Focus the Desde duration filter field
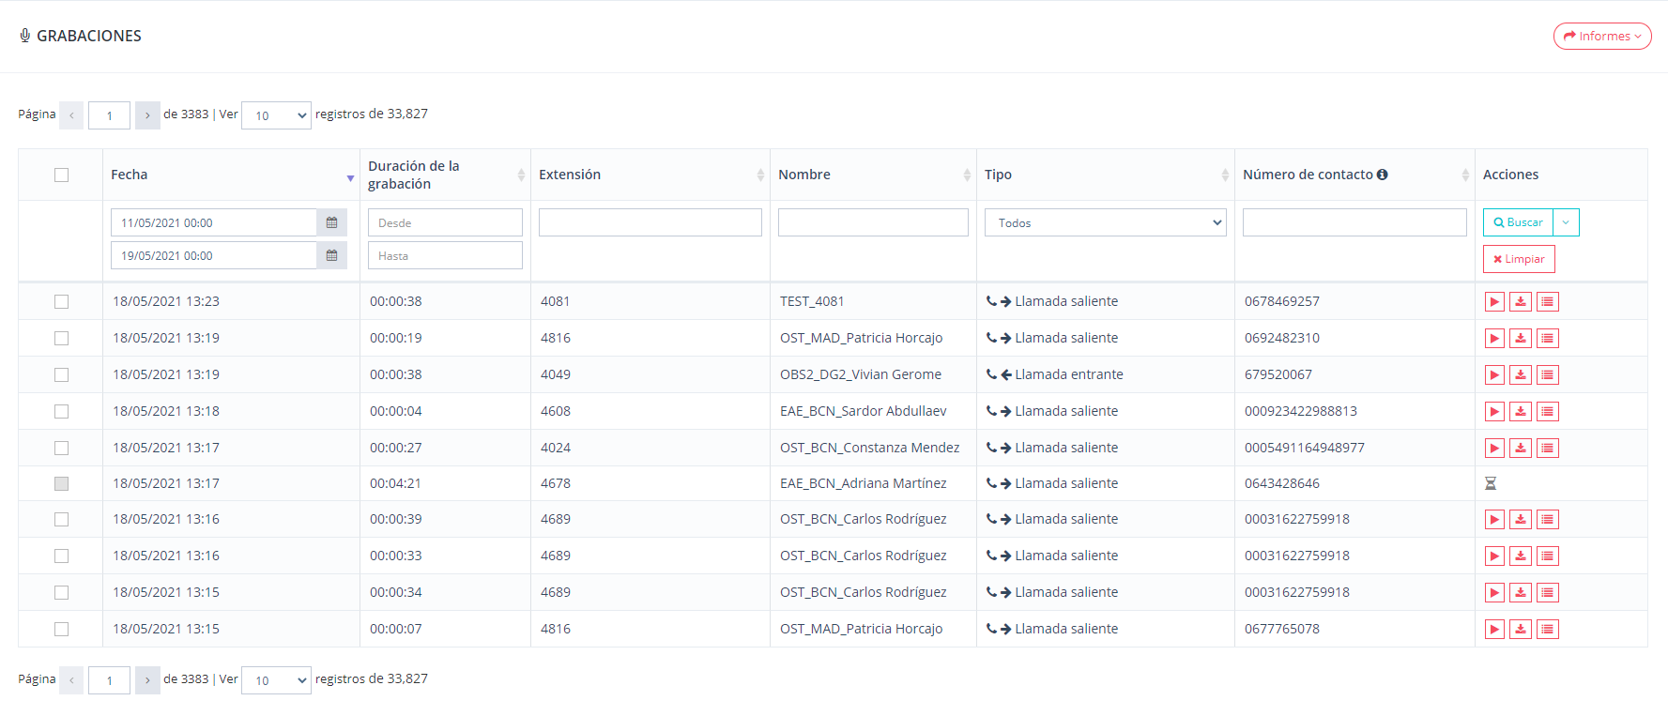This screenshot has height=716, width=1668. pyautogui.click(x=445, y=222)
